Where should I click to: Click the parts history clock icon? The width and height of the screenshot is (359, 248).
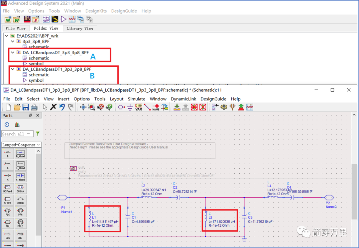(7, 124)
